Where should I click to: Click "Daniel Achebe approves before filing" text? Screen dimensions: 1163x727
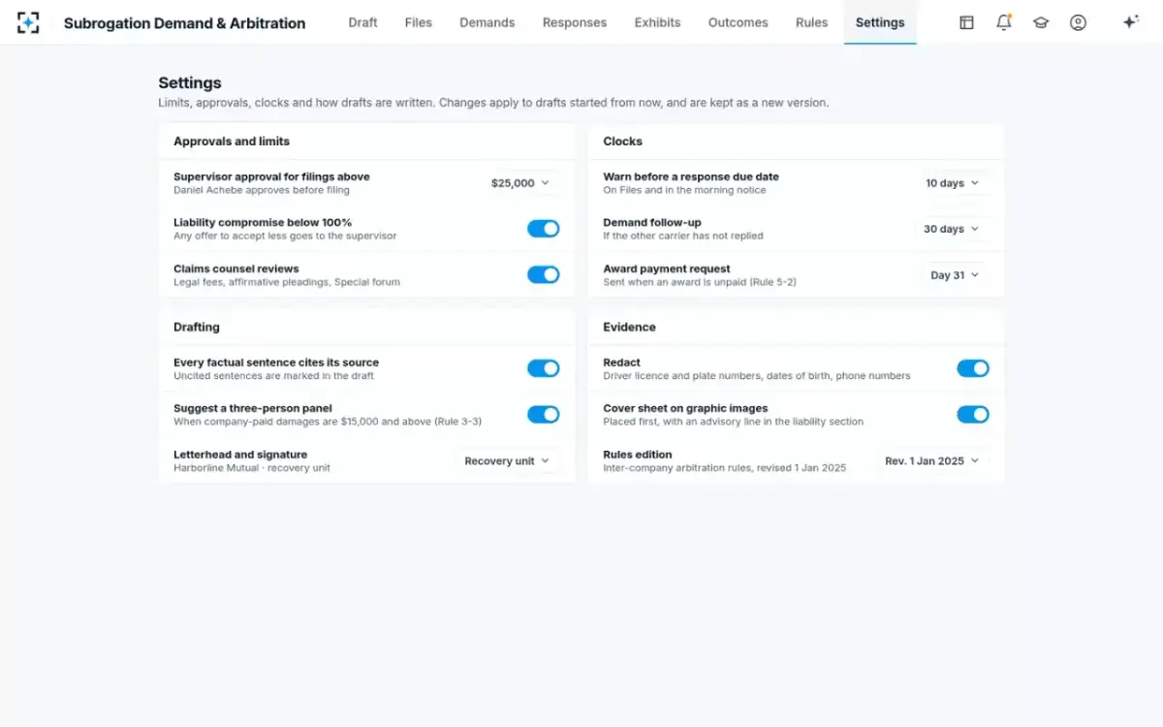(x=262, y=190)
